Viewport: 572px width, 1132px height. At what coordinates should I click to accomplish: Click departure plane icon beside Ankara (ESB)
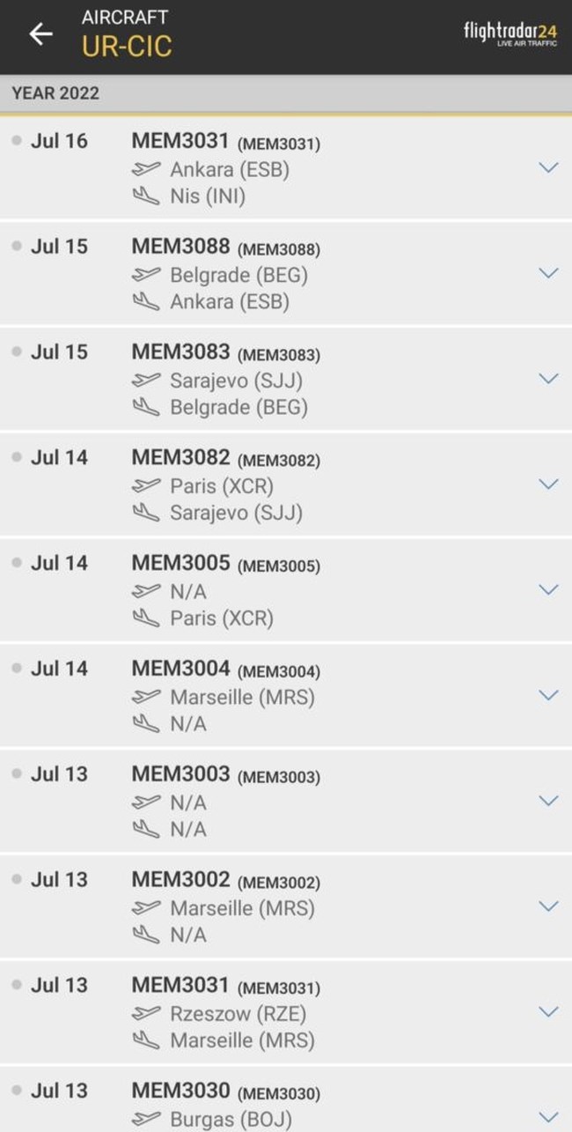coord(146,169)
